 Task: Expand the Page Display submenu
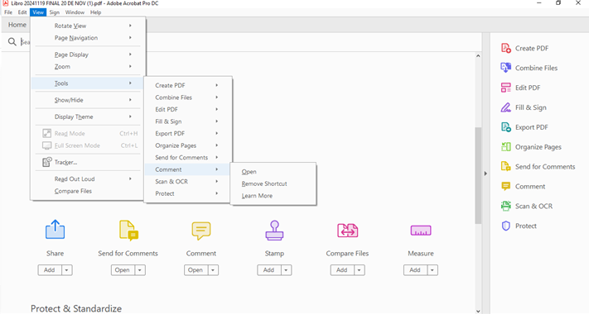point(88,55)
